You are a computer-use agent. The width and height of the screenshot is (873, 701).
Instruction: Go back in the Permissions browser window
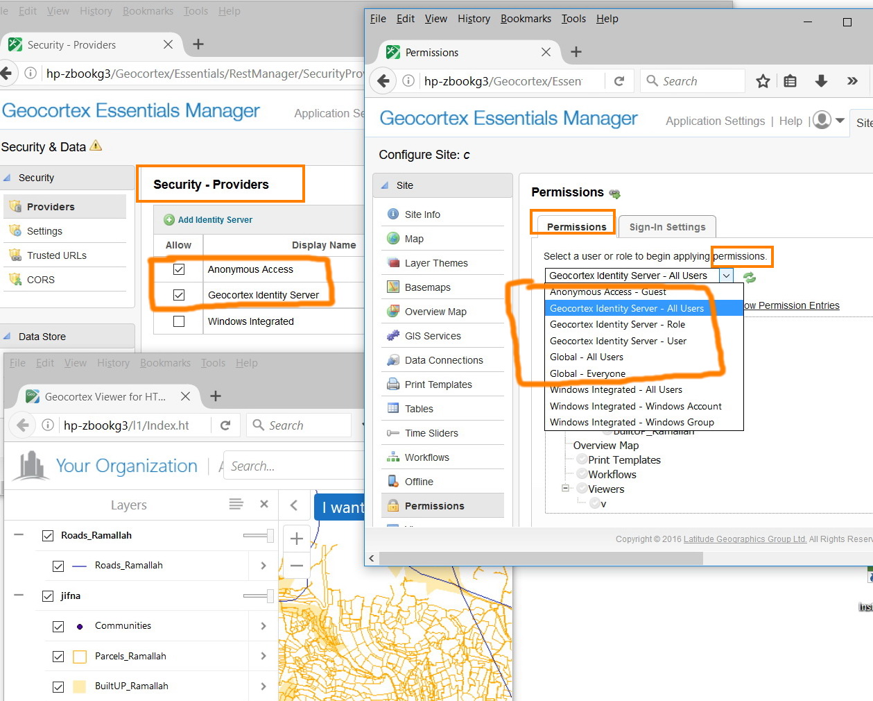pyautogui.click(x=383, y=81)
